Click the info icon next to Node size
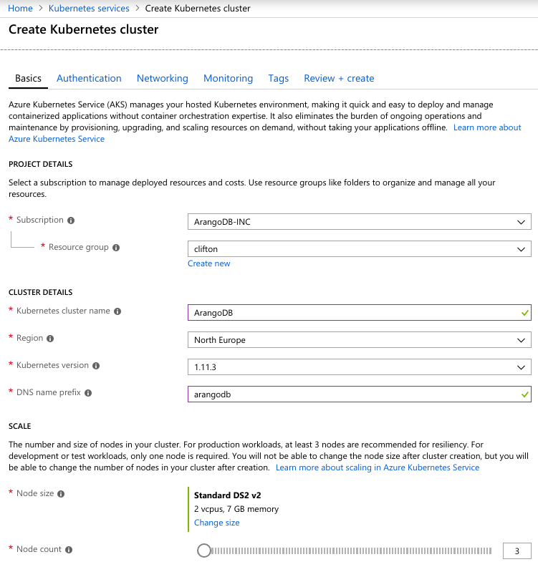538x572 pixels. tap(61, 494)
